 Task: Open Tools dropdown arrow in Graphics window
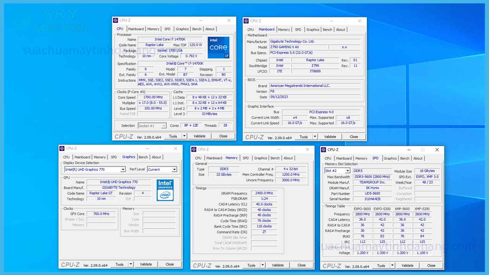[131, 264]
